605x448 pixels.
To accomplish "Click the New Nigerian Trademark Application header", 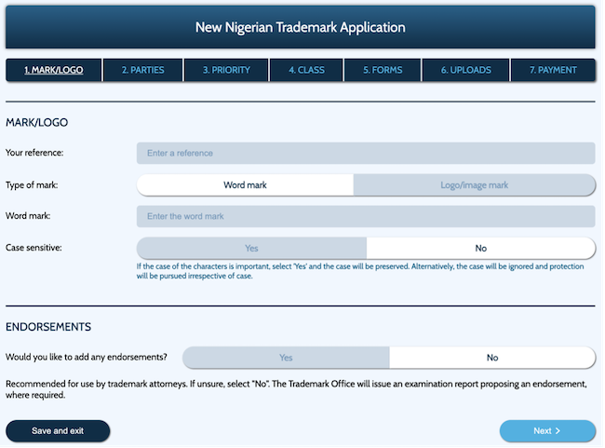I will 300,27.
